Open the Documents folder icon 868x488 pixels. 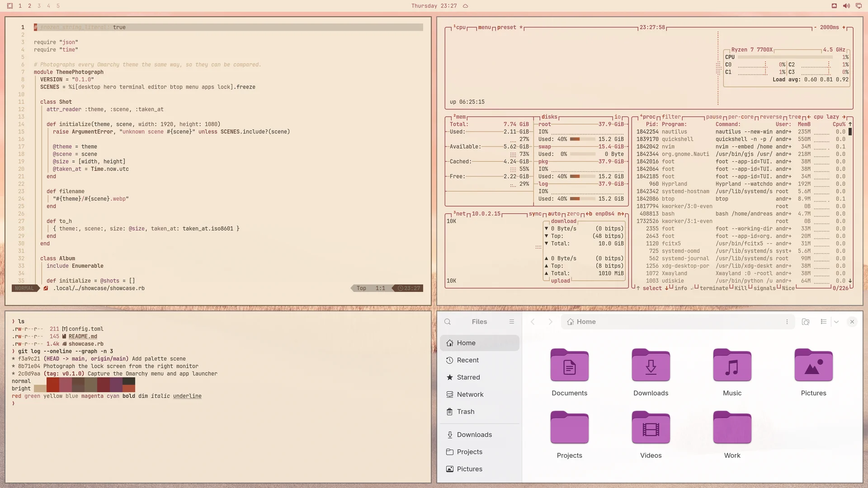(569, 365)
